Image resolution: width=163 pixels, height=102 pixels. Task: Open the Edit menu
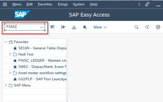29,4
